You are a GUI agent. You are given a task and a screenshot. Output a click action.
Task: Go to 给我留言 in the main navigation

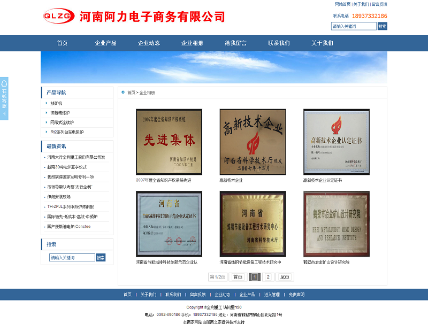pos(235,43)
